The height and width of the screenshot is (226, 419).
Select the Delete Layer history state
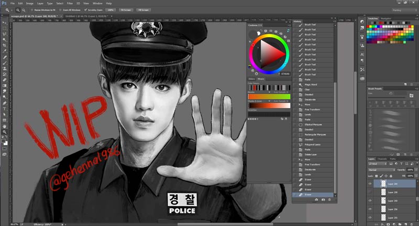tap(313, 154)
